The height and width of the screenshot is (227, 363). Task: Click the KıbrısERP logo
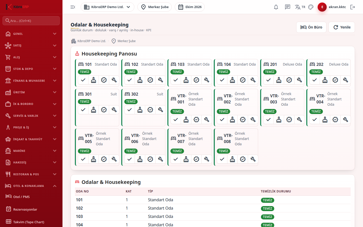17,7
